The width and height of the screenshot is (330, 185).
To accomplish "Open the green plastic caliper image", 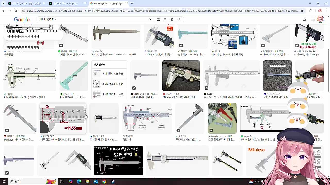I will [x=74, y=76].
